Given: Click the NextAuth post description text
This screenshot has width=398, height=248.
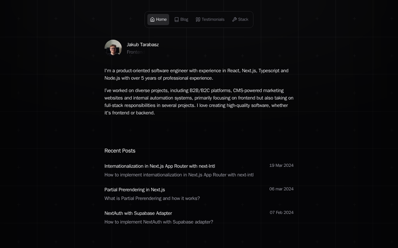Looking at the screenshot, I should (x=159, y=222).
